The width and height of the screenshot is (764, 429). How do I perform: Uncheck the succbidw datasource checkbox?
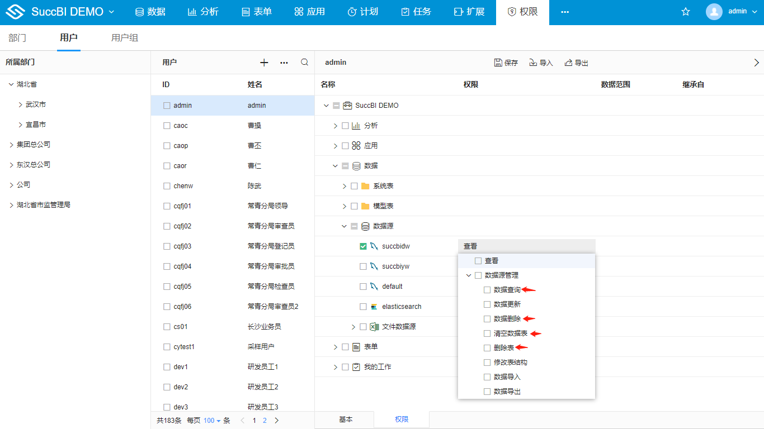tap(363, 246)
